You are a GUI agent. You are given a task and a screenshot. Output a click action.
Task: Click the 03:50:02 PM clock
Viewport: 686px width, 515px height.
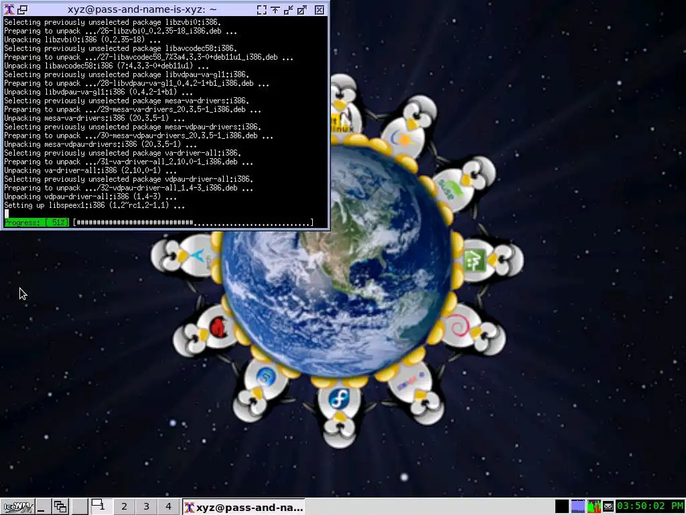650,506
